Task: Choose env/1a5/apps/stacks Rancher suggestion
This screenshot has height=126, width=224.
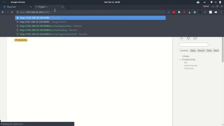Action: pyautogui.click(x=90, y=26)
